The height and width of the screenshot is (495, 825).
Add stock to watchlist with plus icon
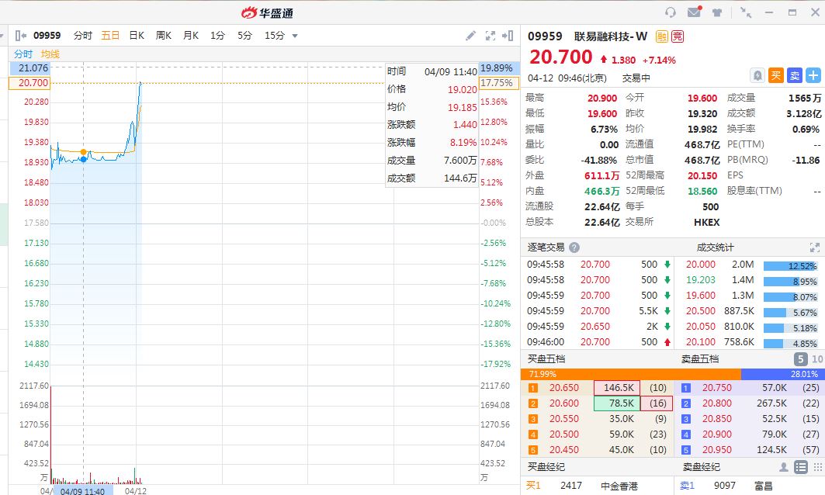(813, 75)
